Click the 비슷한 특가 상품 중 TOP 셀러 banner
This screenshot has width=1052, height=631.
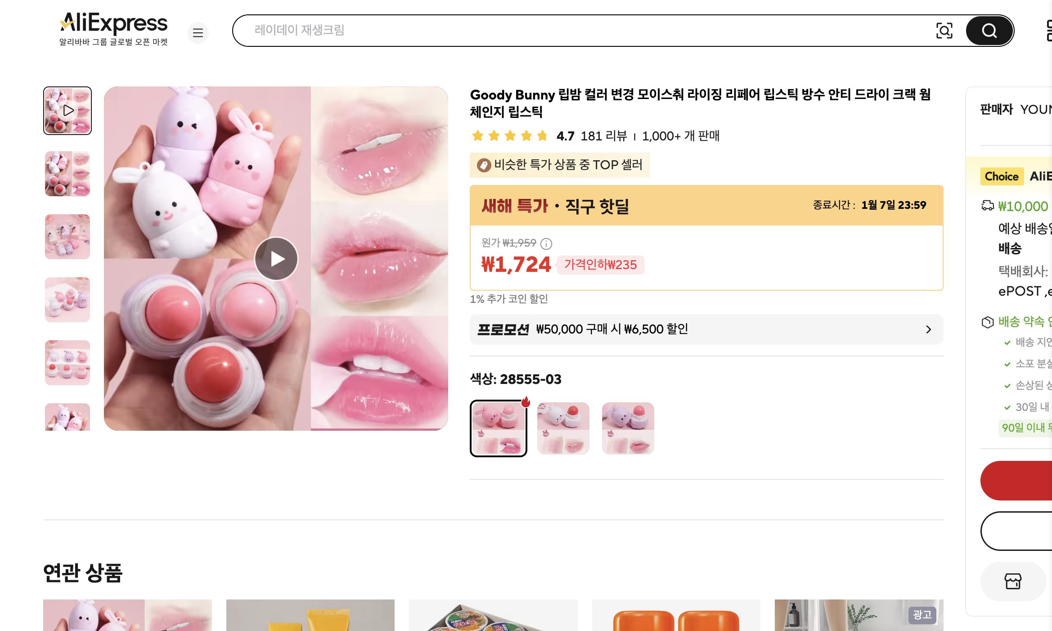(x=559, y=165)
